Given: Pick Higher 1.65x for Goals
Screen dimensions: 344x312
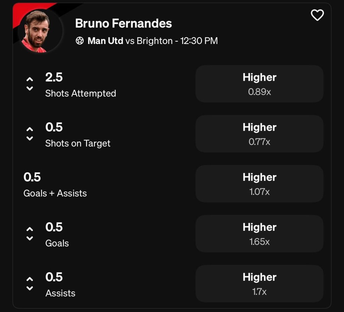Looking at the screenshot, I should 259,234.
